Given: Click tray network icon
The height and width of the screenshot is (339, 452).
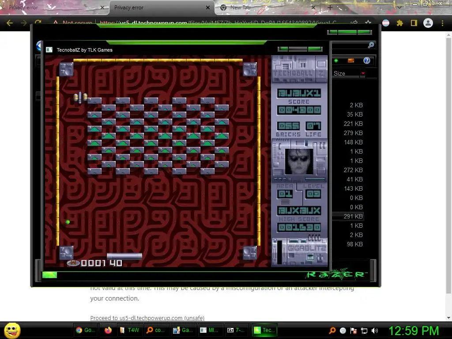Looking at the screenshot, I should (x=364, y=331).
